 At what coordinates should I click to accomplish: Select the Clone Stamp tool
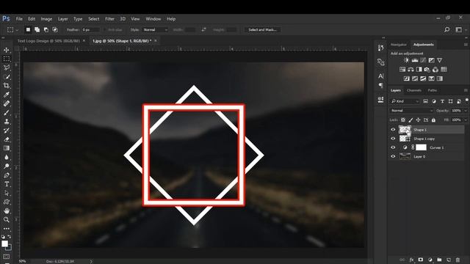[x=7, y=122]
